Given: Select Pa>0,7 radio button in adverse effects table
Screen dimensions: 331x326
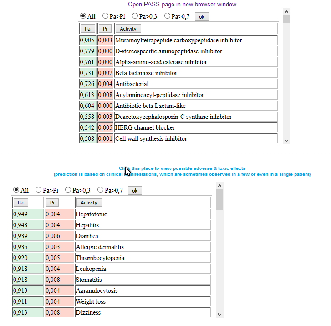Looking at the screenshot, I should click(100, 190).
